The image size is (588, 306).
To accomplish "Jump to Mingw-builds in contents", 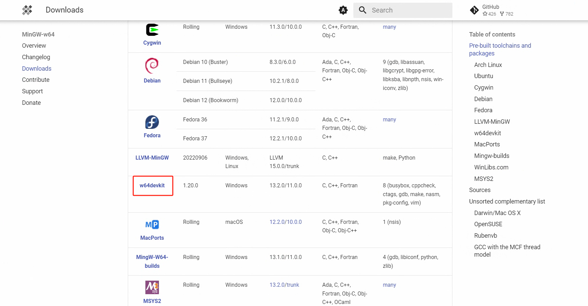I will click(492, 156).
